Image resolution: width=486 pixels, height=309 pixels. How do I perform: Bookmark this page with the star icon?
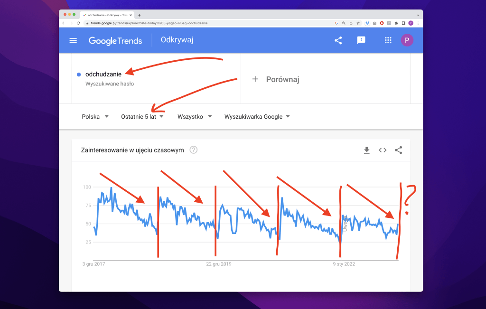click(x=359, y=23)
